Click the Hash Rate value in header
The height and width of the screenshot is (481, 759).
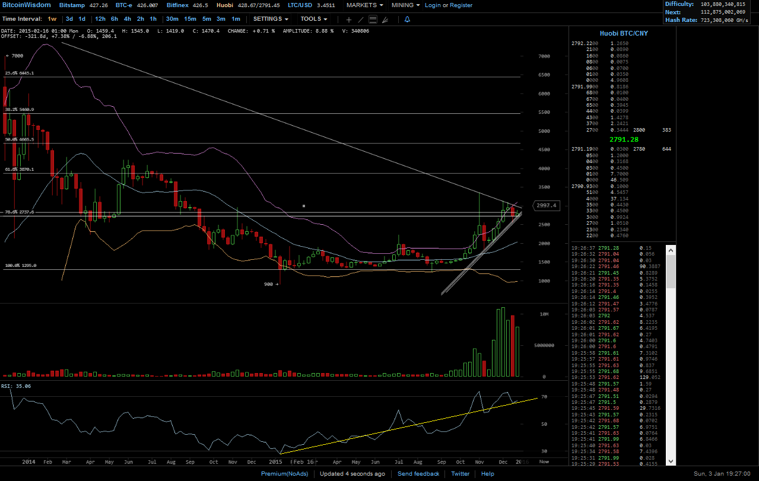724,20
